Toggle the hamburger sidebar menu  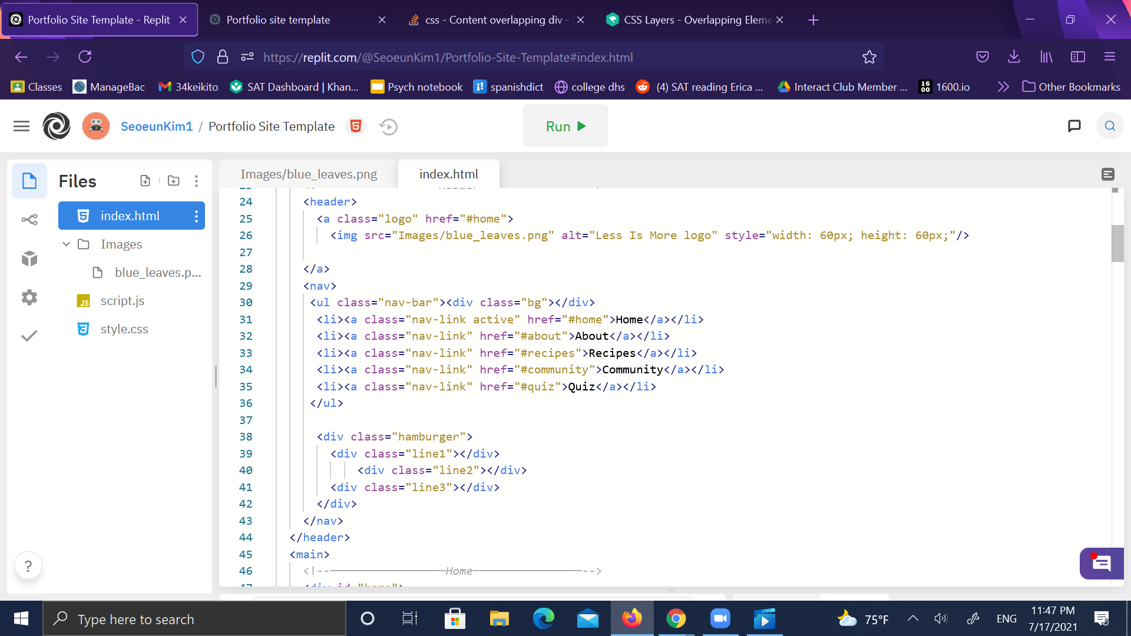point(21,126)
